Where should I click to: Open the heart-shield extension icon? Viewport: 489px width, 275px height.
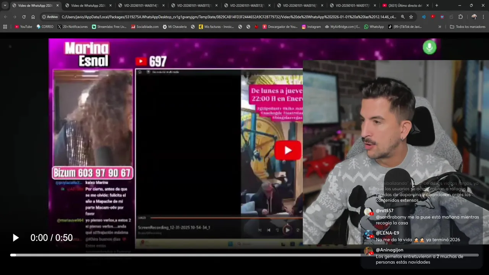(x=442, y=17)
